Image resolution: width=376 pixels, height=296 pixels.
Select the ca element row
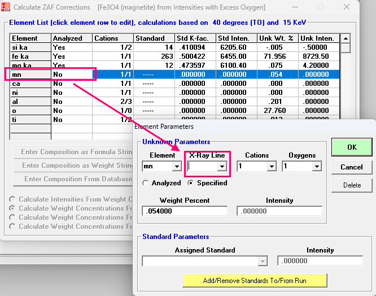30,84
